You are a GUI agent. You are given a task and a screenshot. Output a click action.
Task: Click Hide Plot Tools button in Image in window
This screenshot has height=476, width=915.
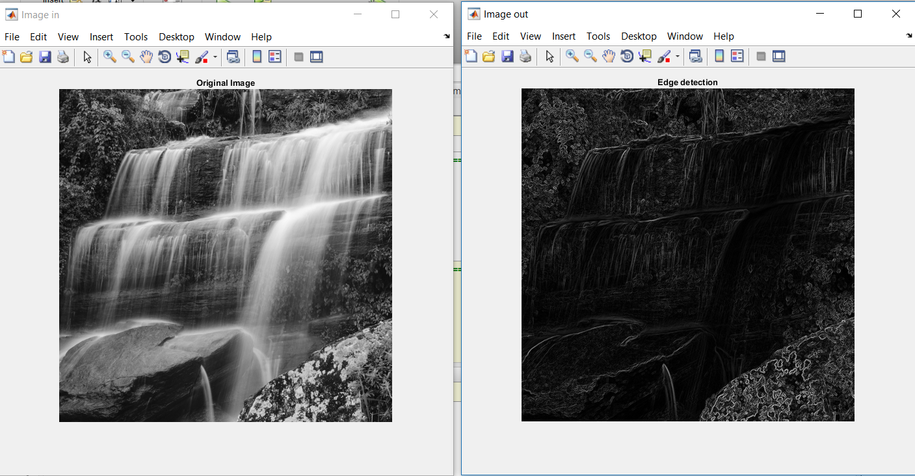pyautogui.click(x=298, y=57)
